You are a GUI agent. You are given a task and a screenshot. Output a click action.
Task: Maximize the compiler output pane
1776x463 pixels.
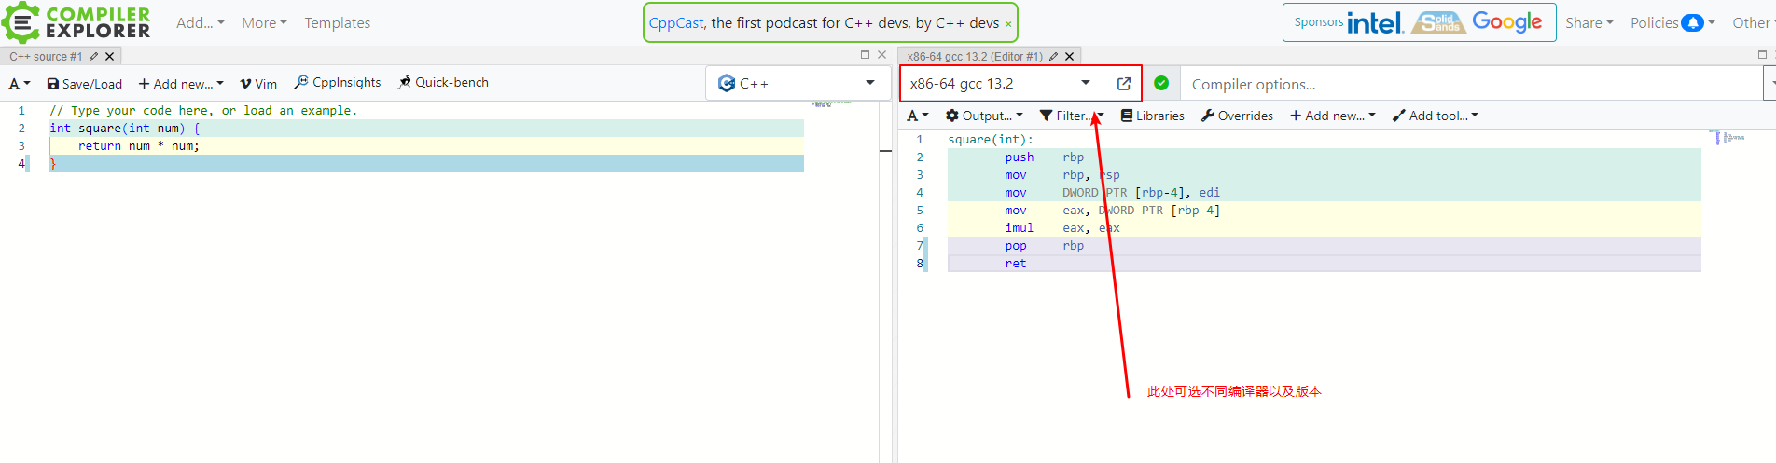1762,55
